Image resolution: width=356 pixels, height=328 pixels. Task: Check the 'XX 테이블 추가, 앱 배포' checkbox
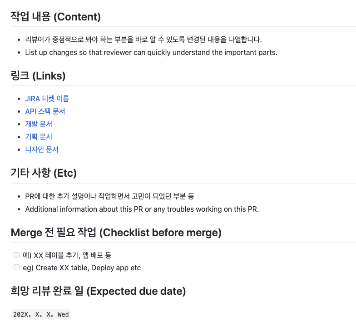[x=16, y=255]
